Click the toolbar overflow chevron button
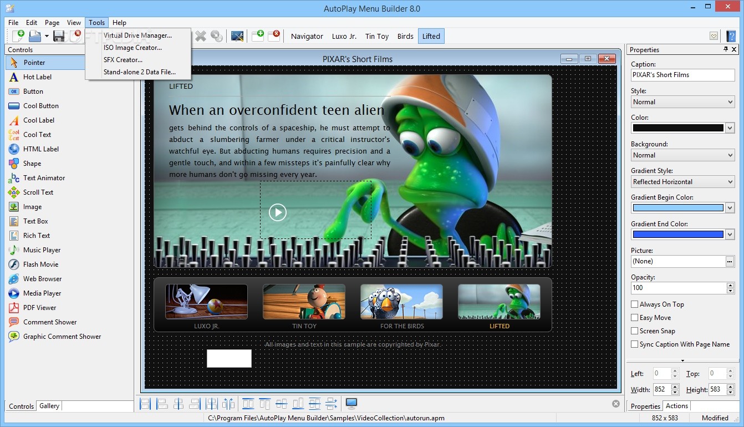 point(714,36)
